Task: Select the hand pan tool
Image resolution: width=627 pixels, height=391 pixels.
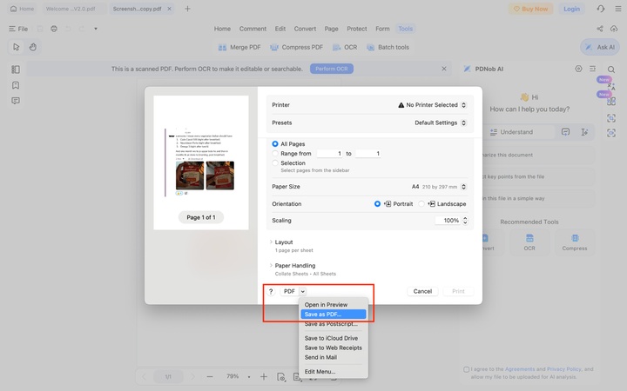Action: [33, 47]
